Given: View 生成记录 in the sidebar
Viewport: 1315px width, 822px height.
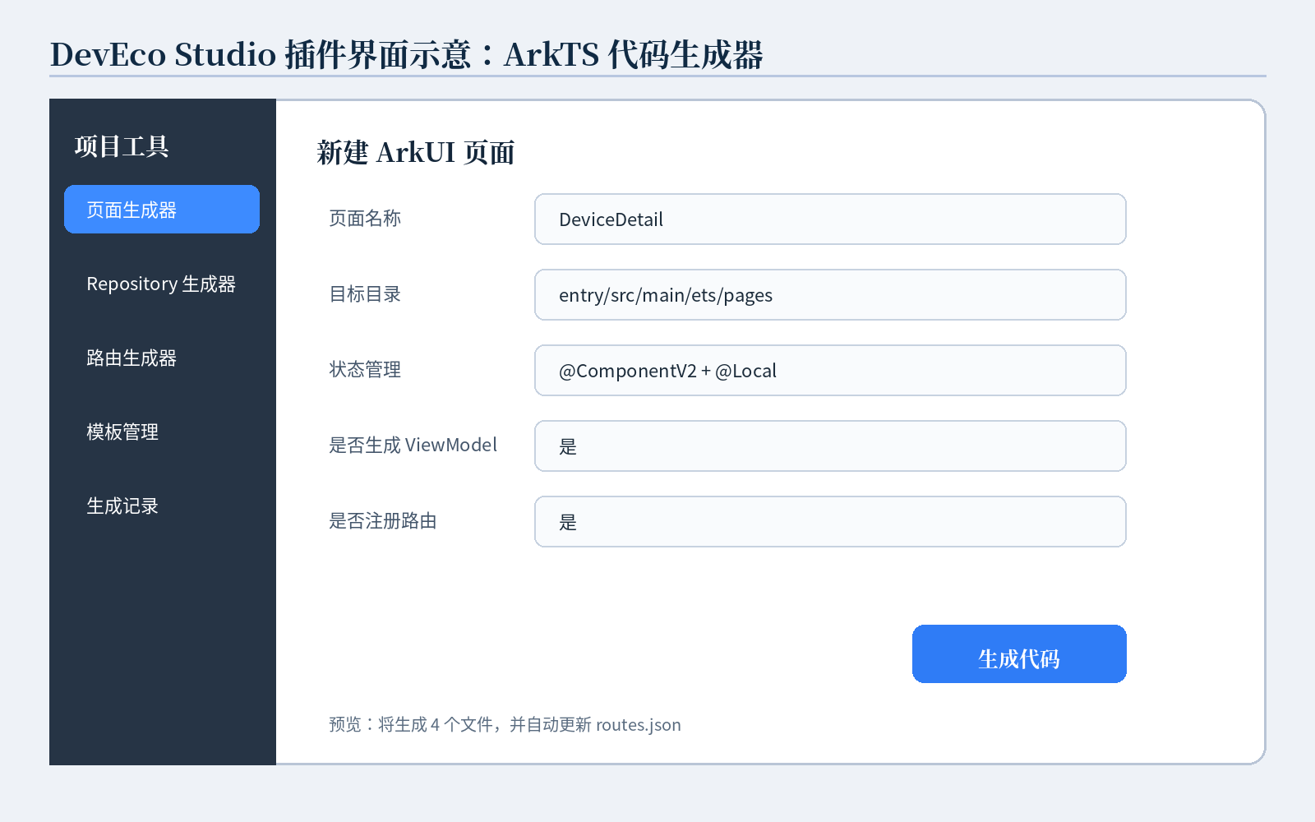Looking at the screenshot, I should [162, 506].
